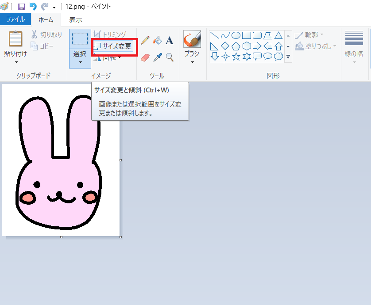Select the Curve shape
The height and width of the screenshot is (305, 371).
point(225,35)
